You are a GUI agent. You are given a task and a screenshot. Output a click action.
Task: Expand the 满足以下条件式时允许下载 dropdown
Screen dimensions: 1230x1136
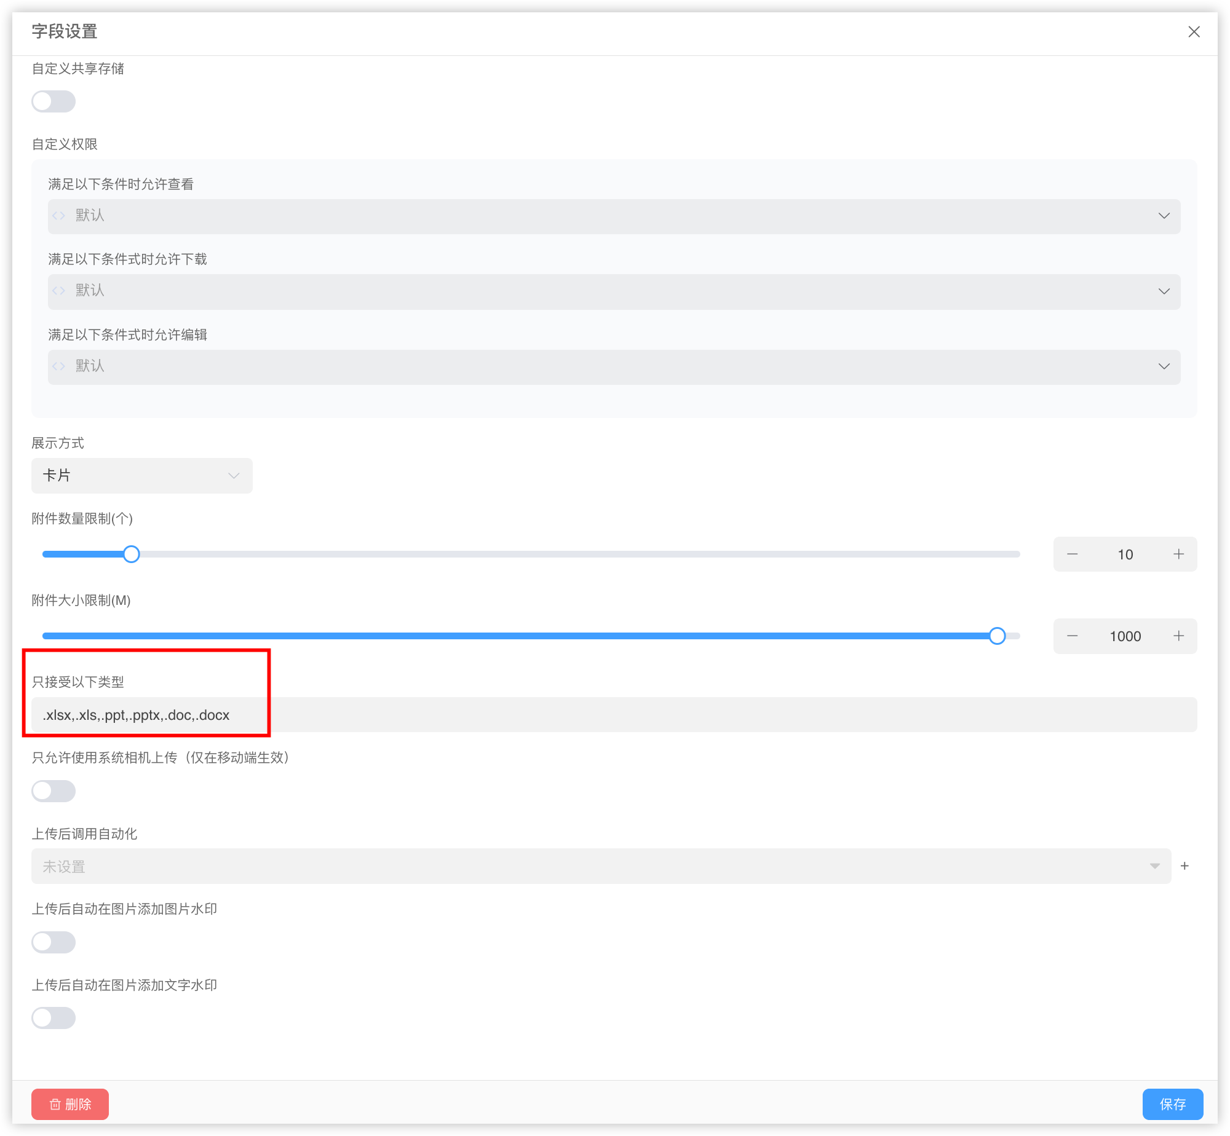[613, 291]
